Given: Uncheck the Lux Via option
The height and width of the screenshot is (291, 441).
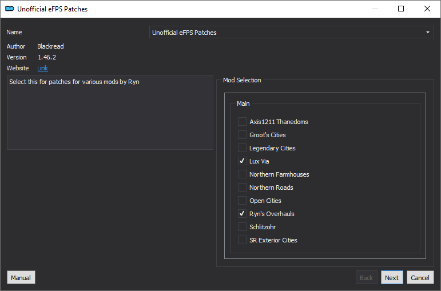Looking at the screenshot, I should tap(243, 161).
